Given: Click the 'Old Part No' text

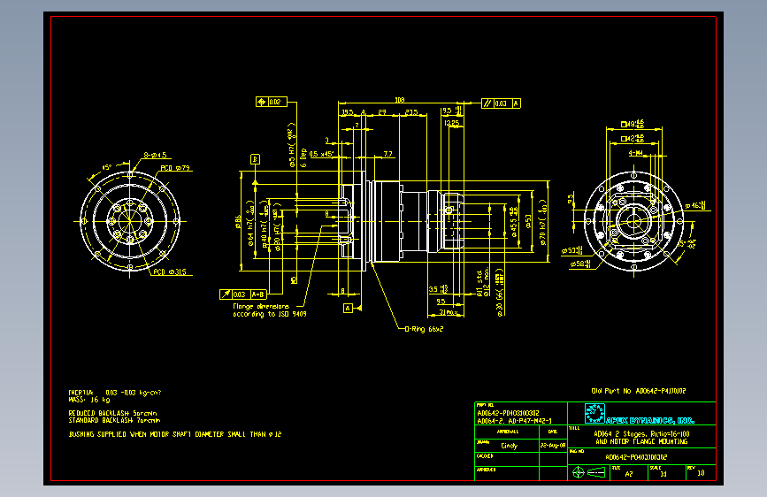Looking at the screenshot, I should pyautogui.click(x=639, y=391).
